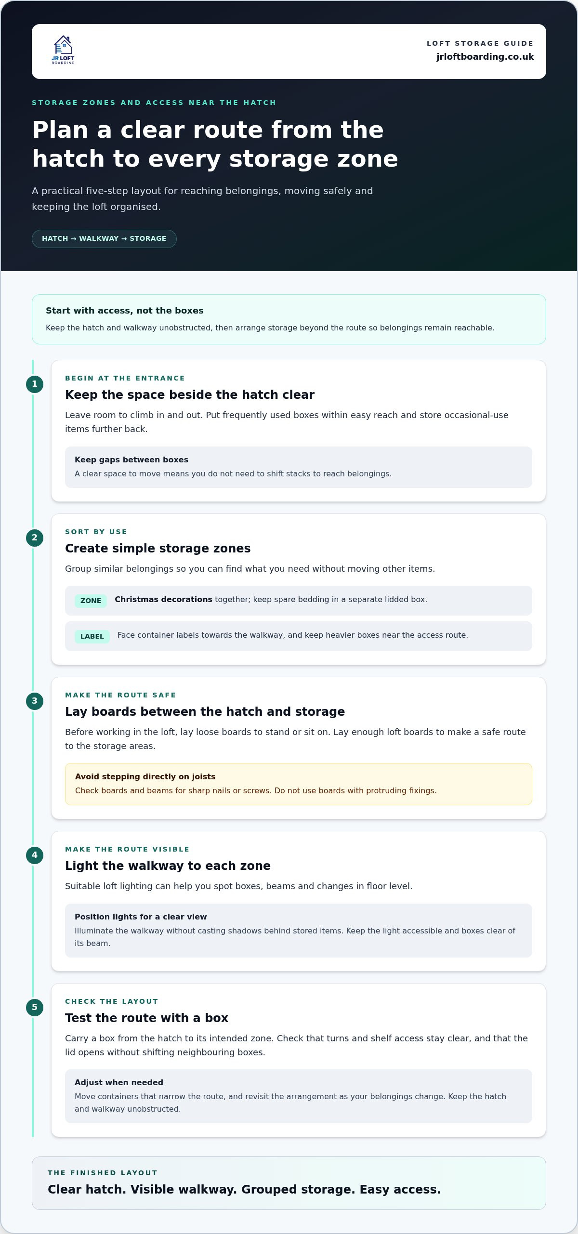Click the step 5 number circle
Image resolution: width=578 pixels, height=1234 pixels.
(x=35, y=1008)
